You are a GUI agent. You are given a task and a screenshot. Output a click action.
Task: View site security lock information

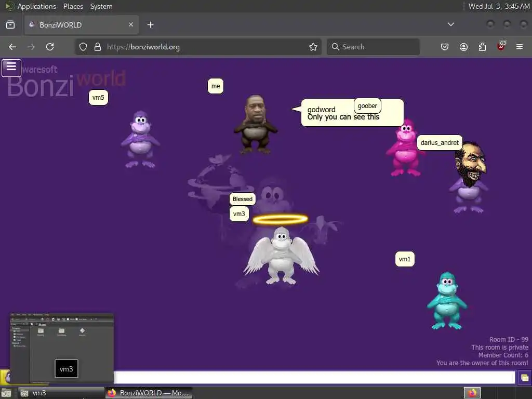(98, 47)
